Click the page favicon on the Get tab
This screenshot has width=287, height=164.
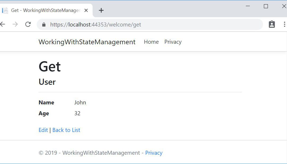(x=5, y=11)
